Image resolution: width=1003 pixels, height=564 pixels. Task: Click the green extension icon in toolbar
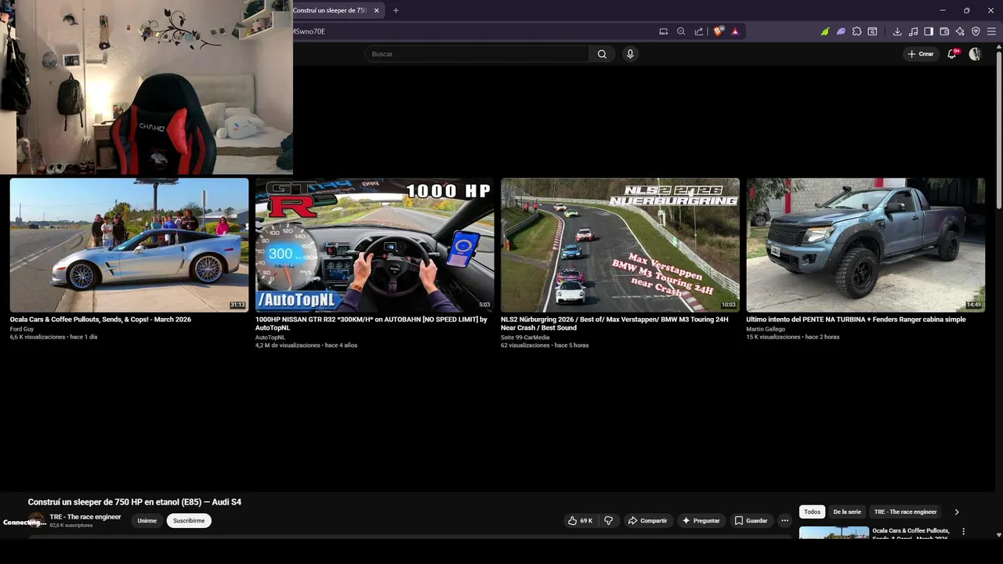[825, 31]
